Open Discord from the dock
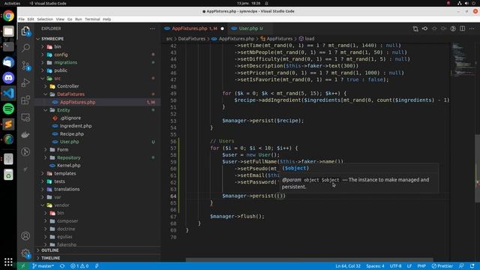480x270 pixels. pos(8,78)
